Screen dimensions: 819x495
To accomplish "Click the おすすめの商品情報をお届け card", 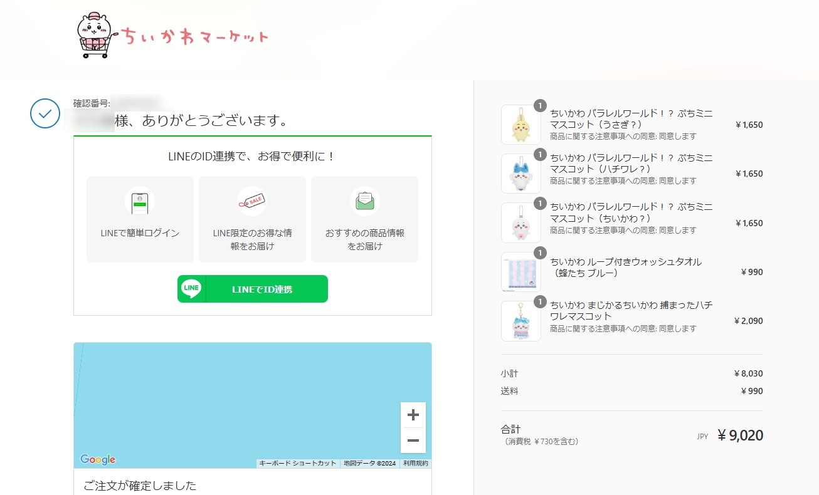I will [364, 219].
